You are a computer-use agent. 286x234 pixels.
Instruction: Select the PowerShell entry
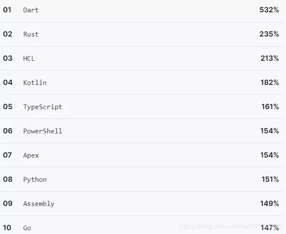click(43, 131)
